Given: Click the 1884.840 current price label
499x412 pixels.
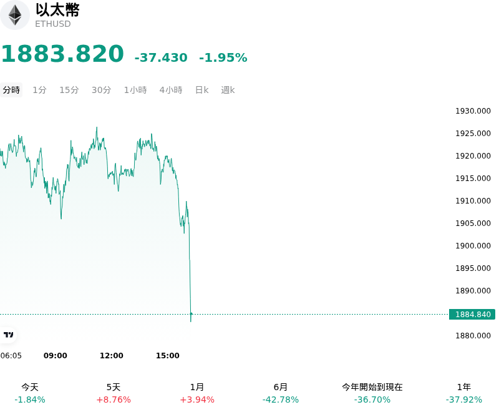Looking at the screenshot, I should 472,314.
